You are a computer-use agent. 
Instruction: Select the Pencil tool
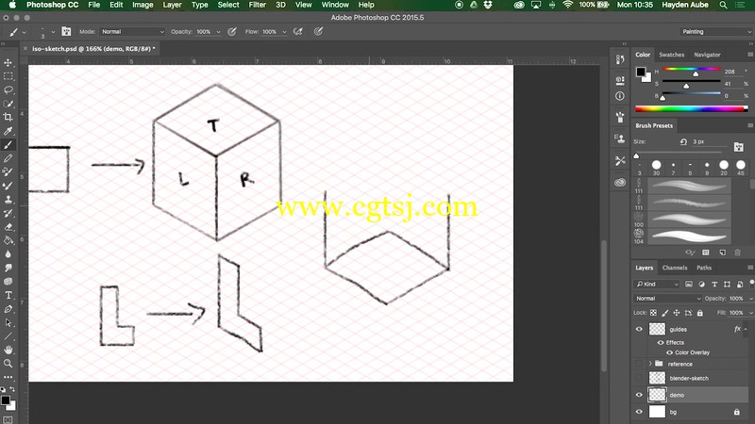(x=8, y=158)
